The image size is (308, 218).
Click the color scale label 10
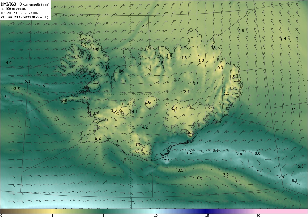click(156, 216)
